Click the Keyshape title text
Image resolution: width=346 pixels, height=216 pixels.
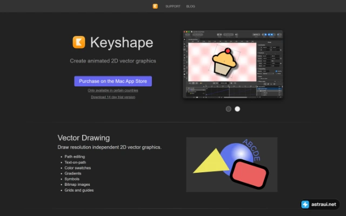(122, 42)
